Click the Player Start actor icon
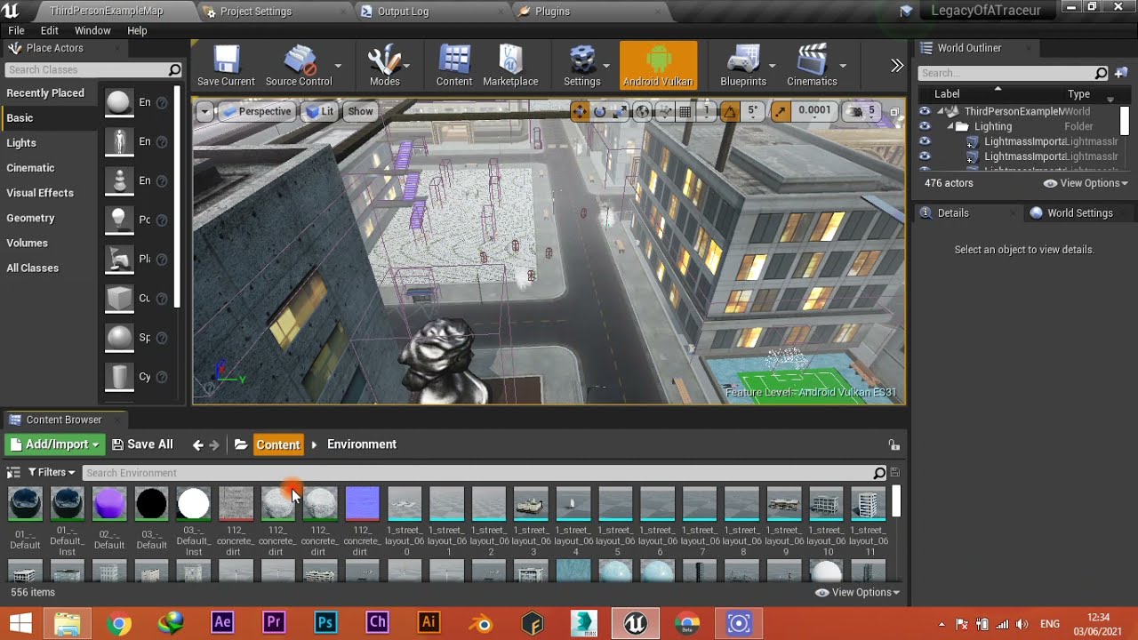The height and width of the screenshot is (640, 1138). (119, 259)
